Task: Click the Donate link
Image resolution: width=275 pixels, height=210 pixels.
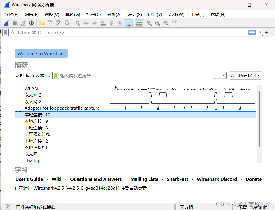Action: pyautogui.click(x=254, y=179)
